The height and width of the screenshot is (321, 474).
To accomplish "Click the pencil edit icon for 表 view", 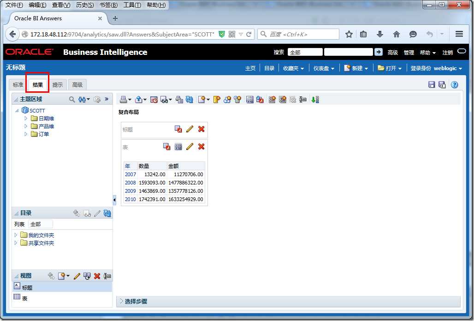I will click(190, 147).
